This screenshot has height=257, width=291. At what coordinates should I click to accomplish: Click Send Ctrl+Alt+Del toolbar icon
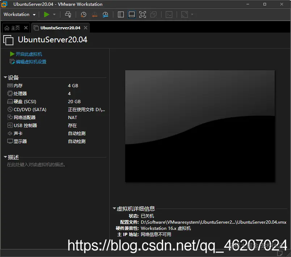click(x=68, y=14)
